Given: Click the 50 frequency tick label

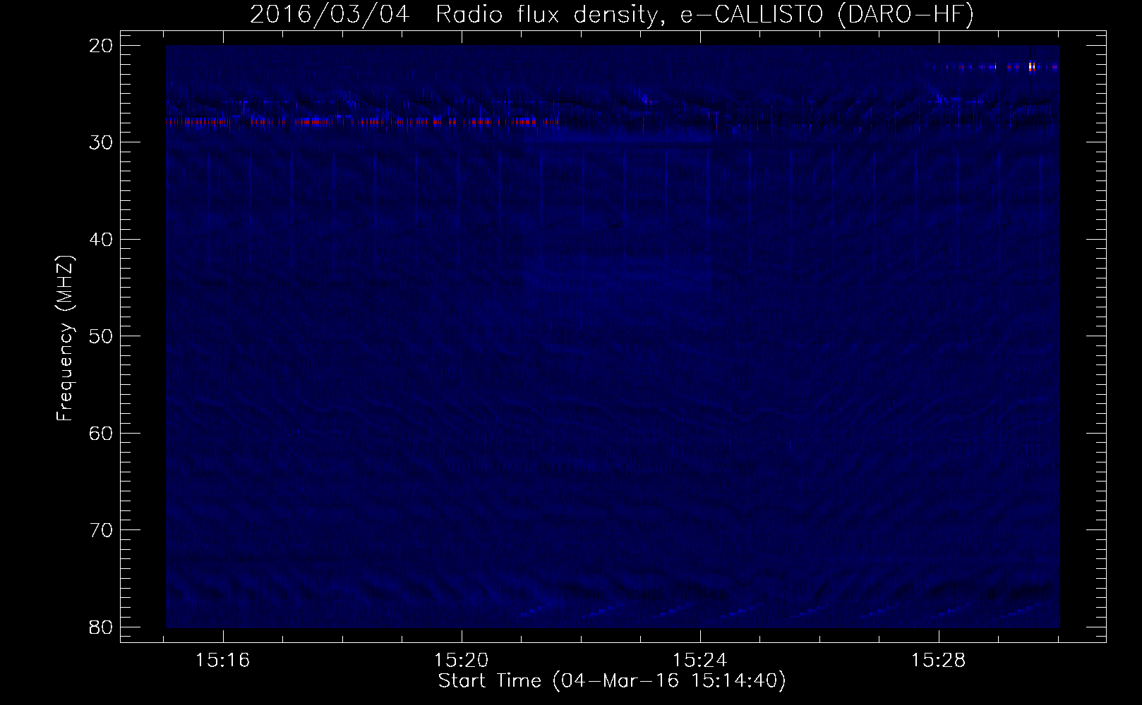Looking at the screenshot, I should pyautogui.click(x=101, y=336).
